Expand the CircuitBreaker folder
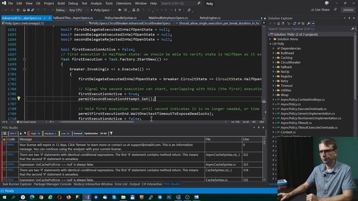 pos(274,63)
